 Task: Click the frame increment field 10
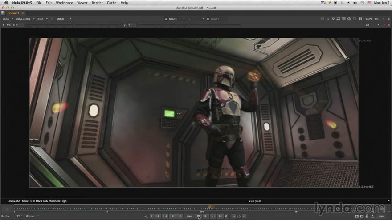click(239, 216)
